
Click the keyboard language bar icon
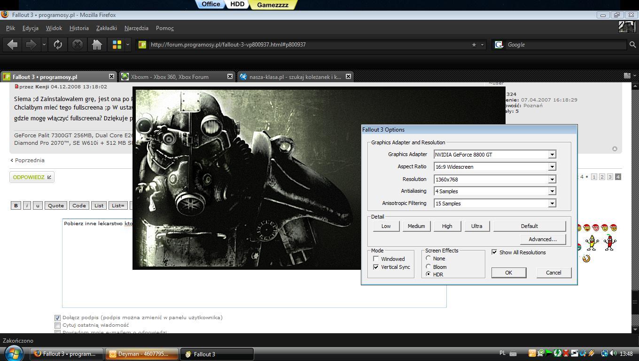point(513,353)
